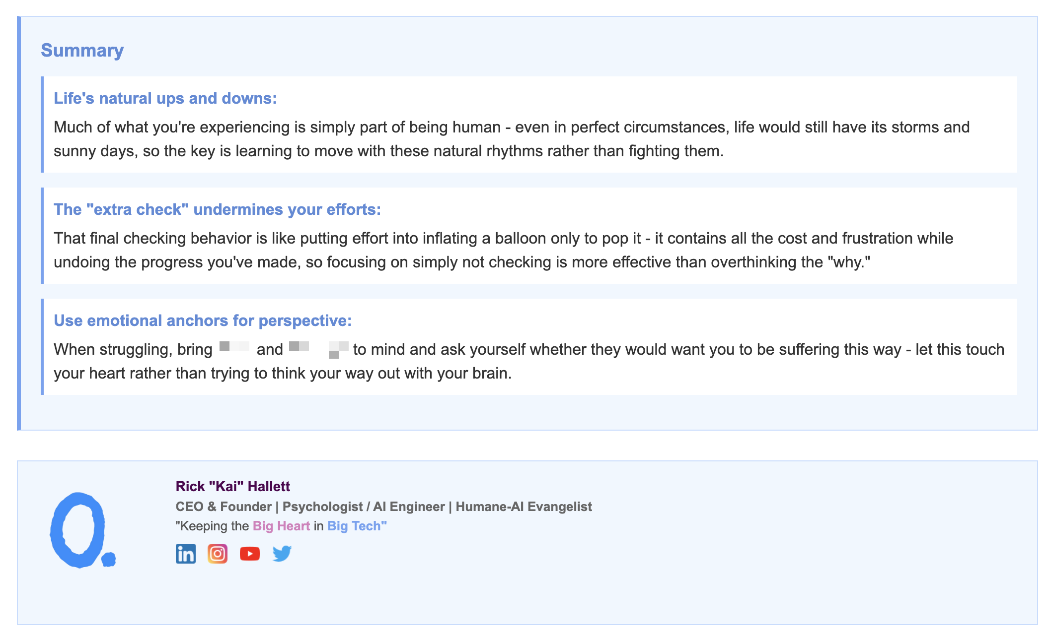Click the "extra check" undermines heading
This screenshot has height=639, width=1050.
coord(217,209)
